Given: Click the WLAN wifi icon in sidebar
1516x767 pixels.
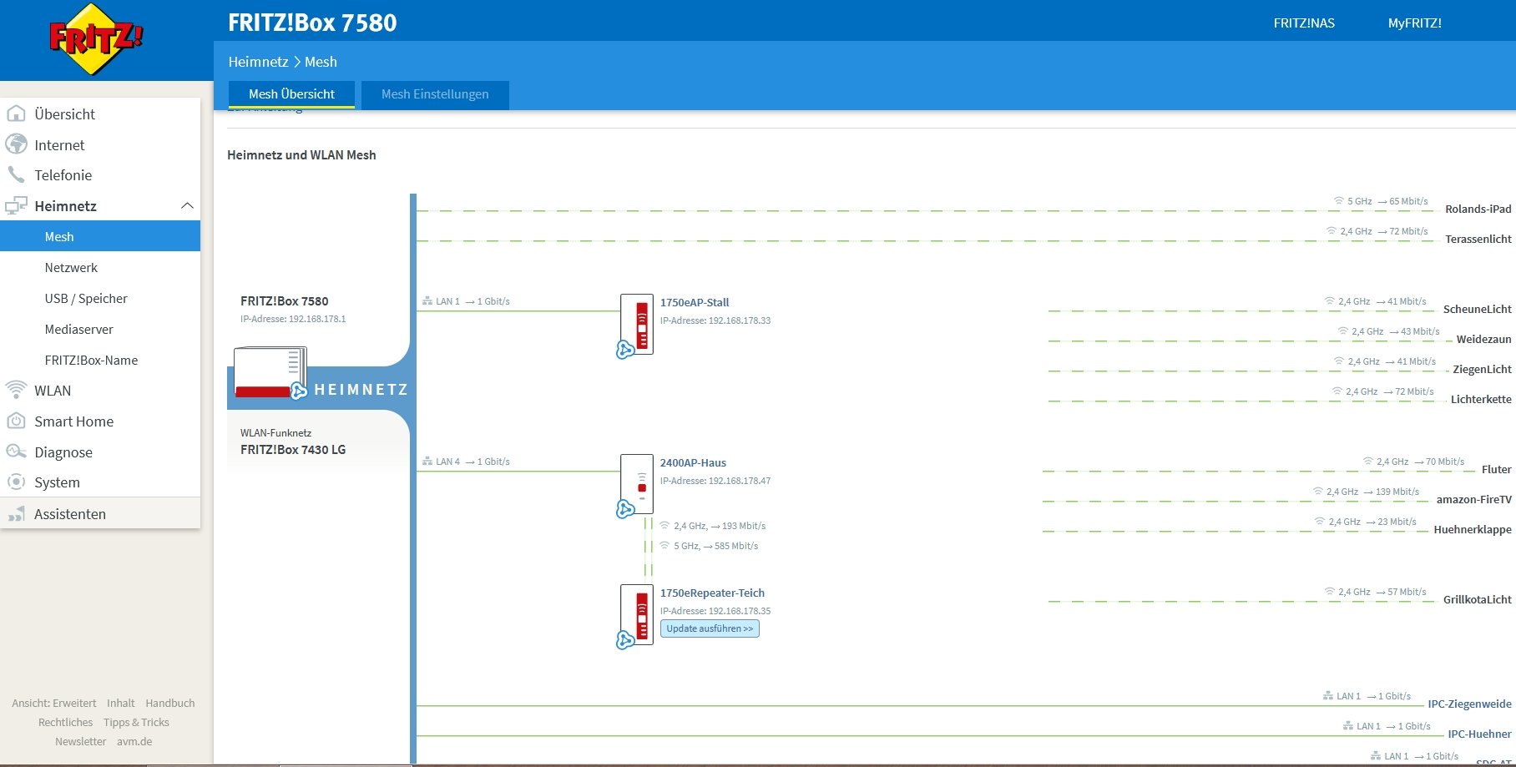Looking at the screenshot, I should [16, 390].
